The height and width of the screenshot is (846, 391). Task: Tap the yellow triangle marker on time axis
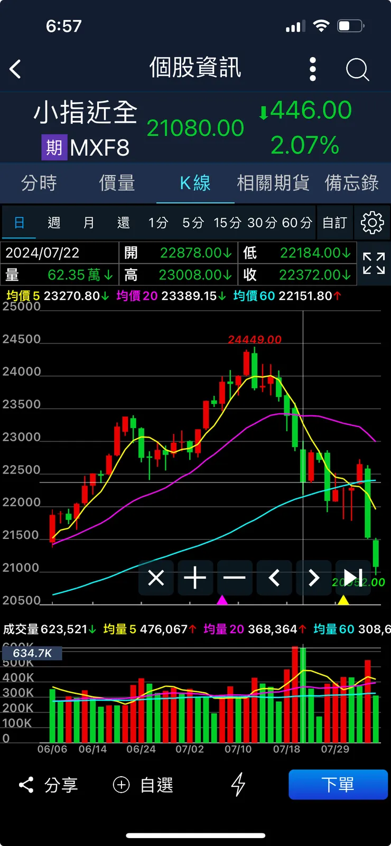pyautogui.click(x=343, y=600)
